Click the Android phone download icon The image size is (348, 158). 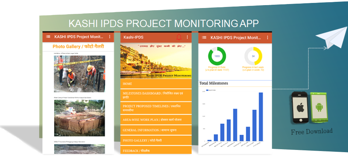click(319, 108)
